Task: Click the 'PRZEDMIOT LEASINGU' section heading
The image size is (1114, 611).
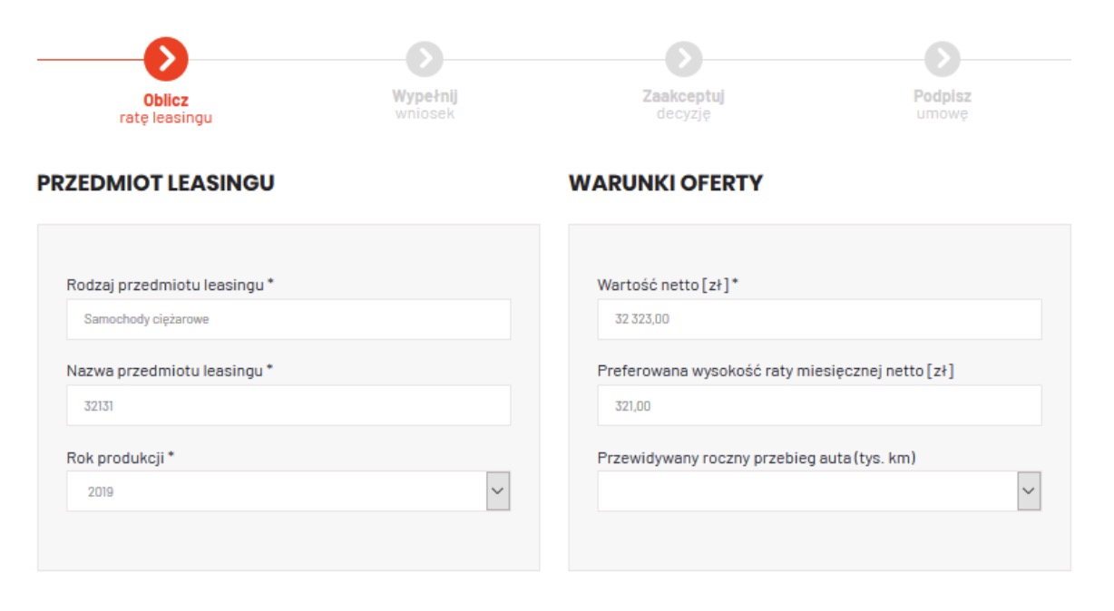Action: click(156, 183)
